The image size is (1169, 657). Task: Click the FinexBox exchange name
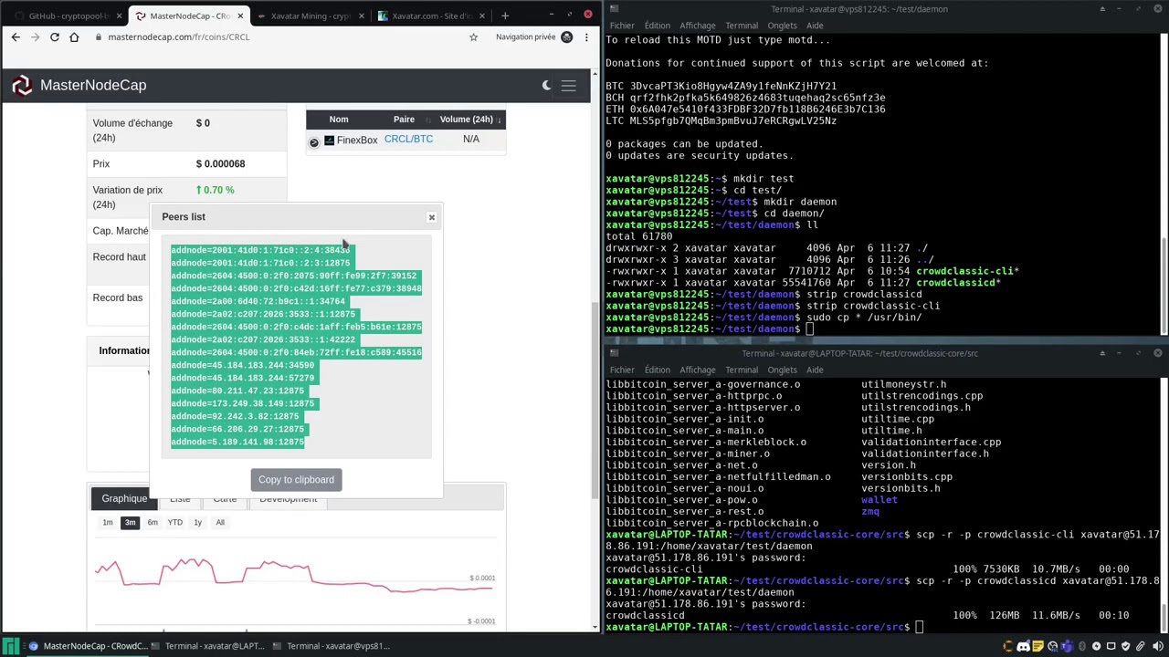pyautogui.click(x=357, y=141)
